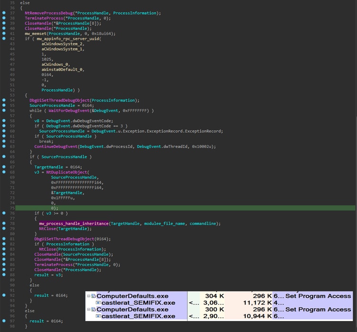Click the lower castlerat_SEMIFIX.exe process icon
Viewport: 357px width, 332px height.
coord(98,316)
